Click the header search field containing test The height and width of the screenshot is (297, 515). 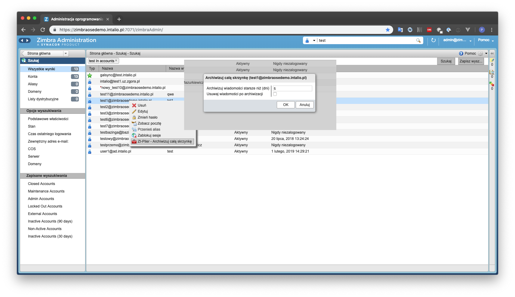366,41
